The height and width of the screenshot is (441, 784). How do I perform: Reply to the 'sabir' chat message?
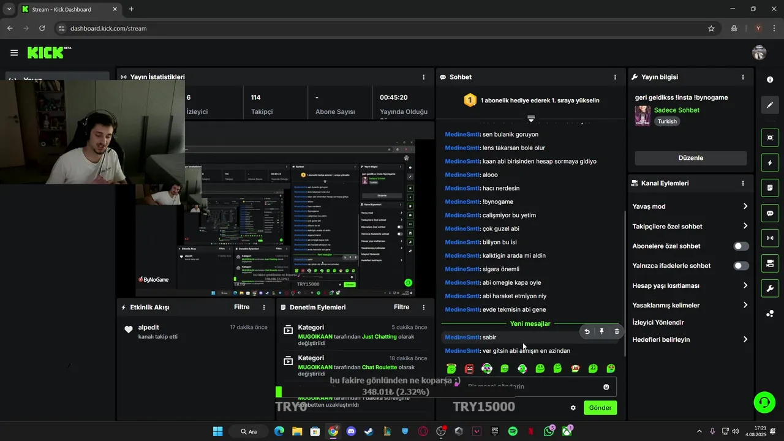[587, 331]
